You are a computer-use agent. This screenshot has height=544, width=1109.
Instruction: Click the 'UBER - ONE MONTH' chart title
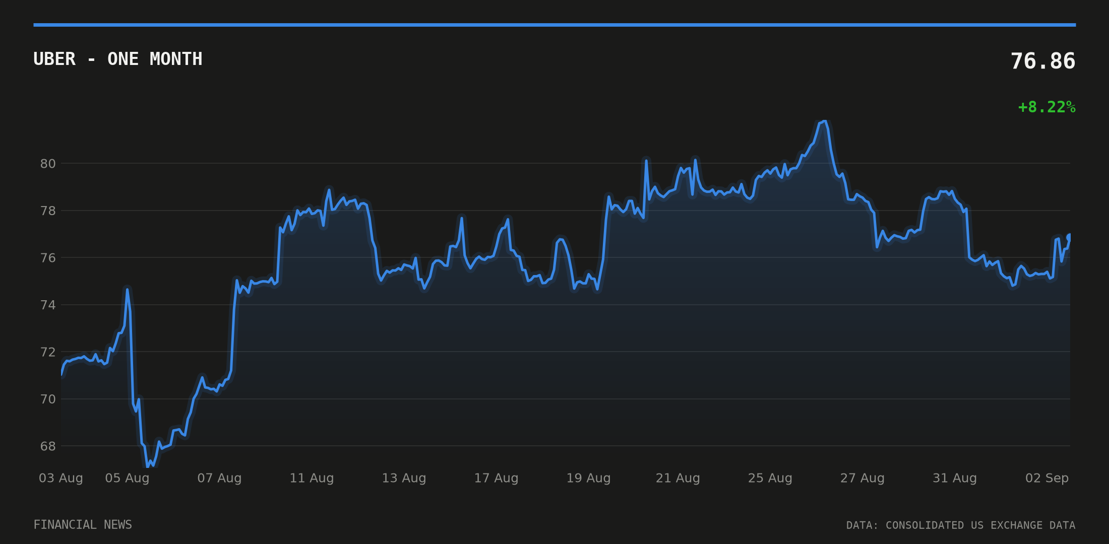point(118,59)
